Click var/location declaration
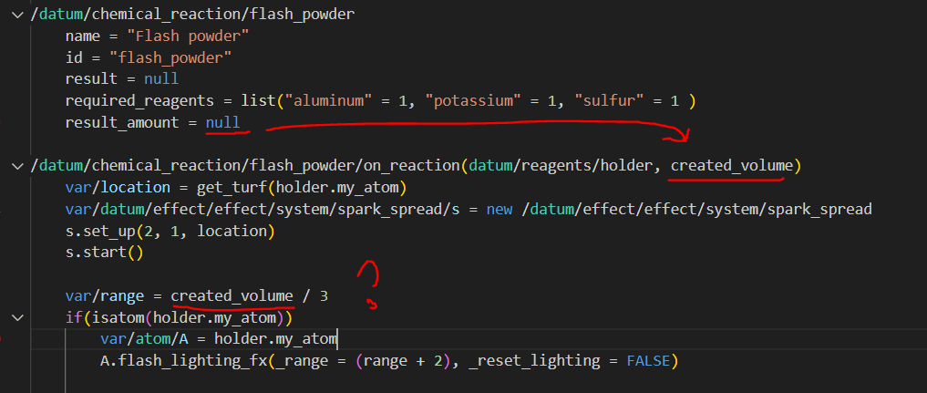 (x=118, y=188)
